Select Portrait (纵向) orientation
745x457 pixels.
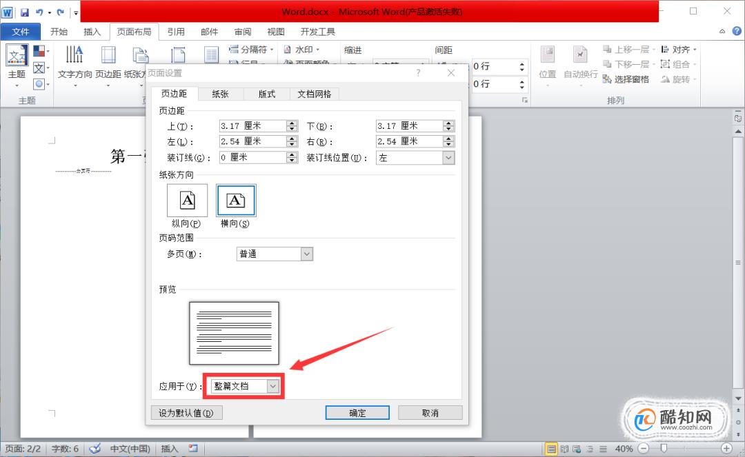tap(187, 201)
